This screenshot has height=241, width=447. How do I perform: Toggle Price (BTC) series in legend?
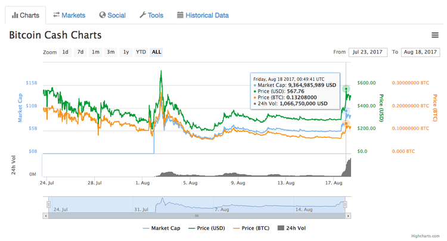pos(251,228)
